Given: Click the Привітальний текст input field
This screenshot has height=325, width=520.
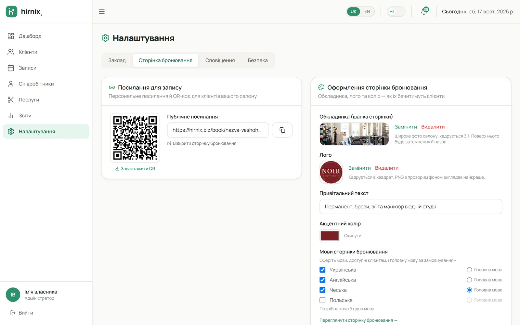Looking at the screenshot, I should [x=411, y=207].
